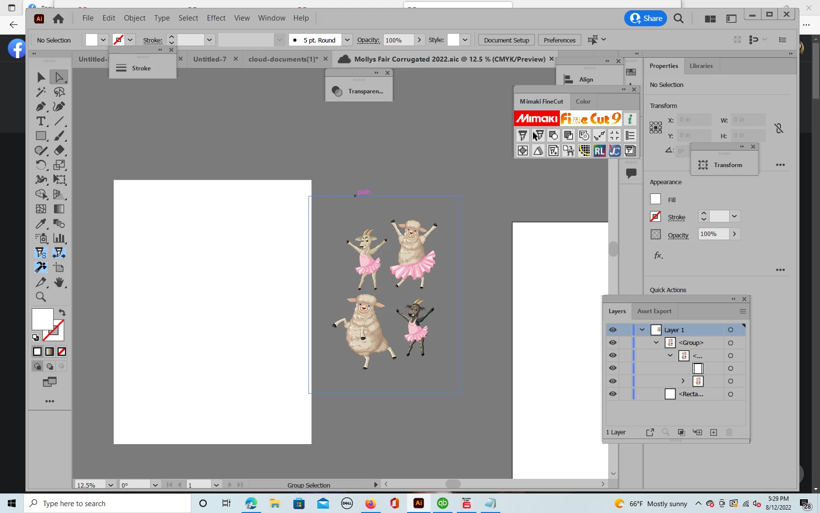Screen dimensions: 820x513
Task: Click the Fill swatch in Appearance
Action: pos(656,199)
